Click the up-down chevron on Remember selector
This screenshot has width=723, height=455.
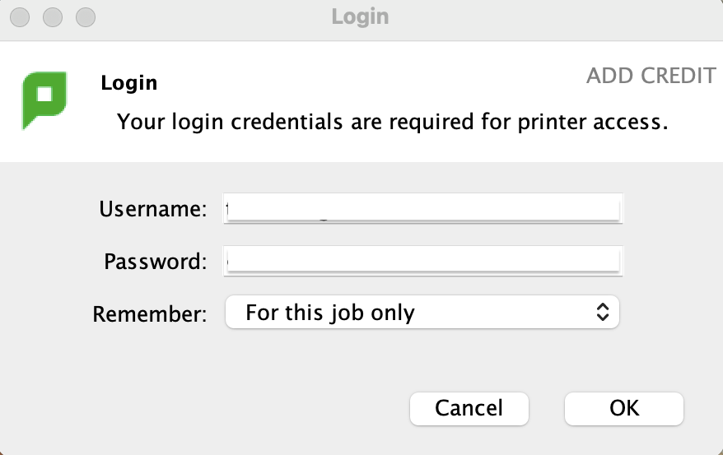(x=603, y=312)
